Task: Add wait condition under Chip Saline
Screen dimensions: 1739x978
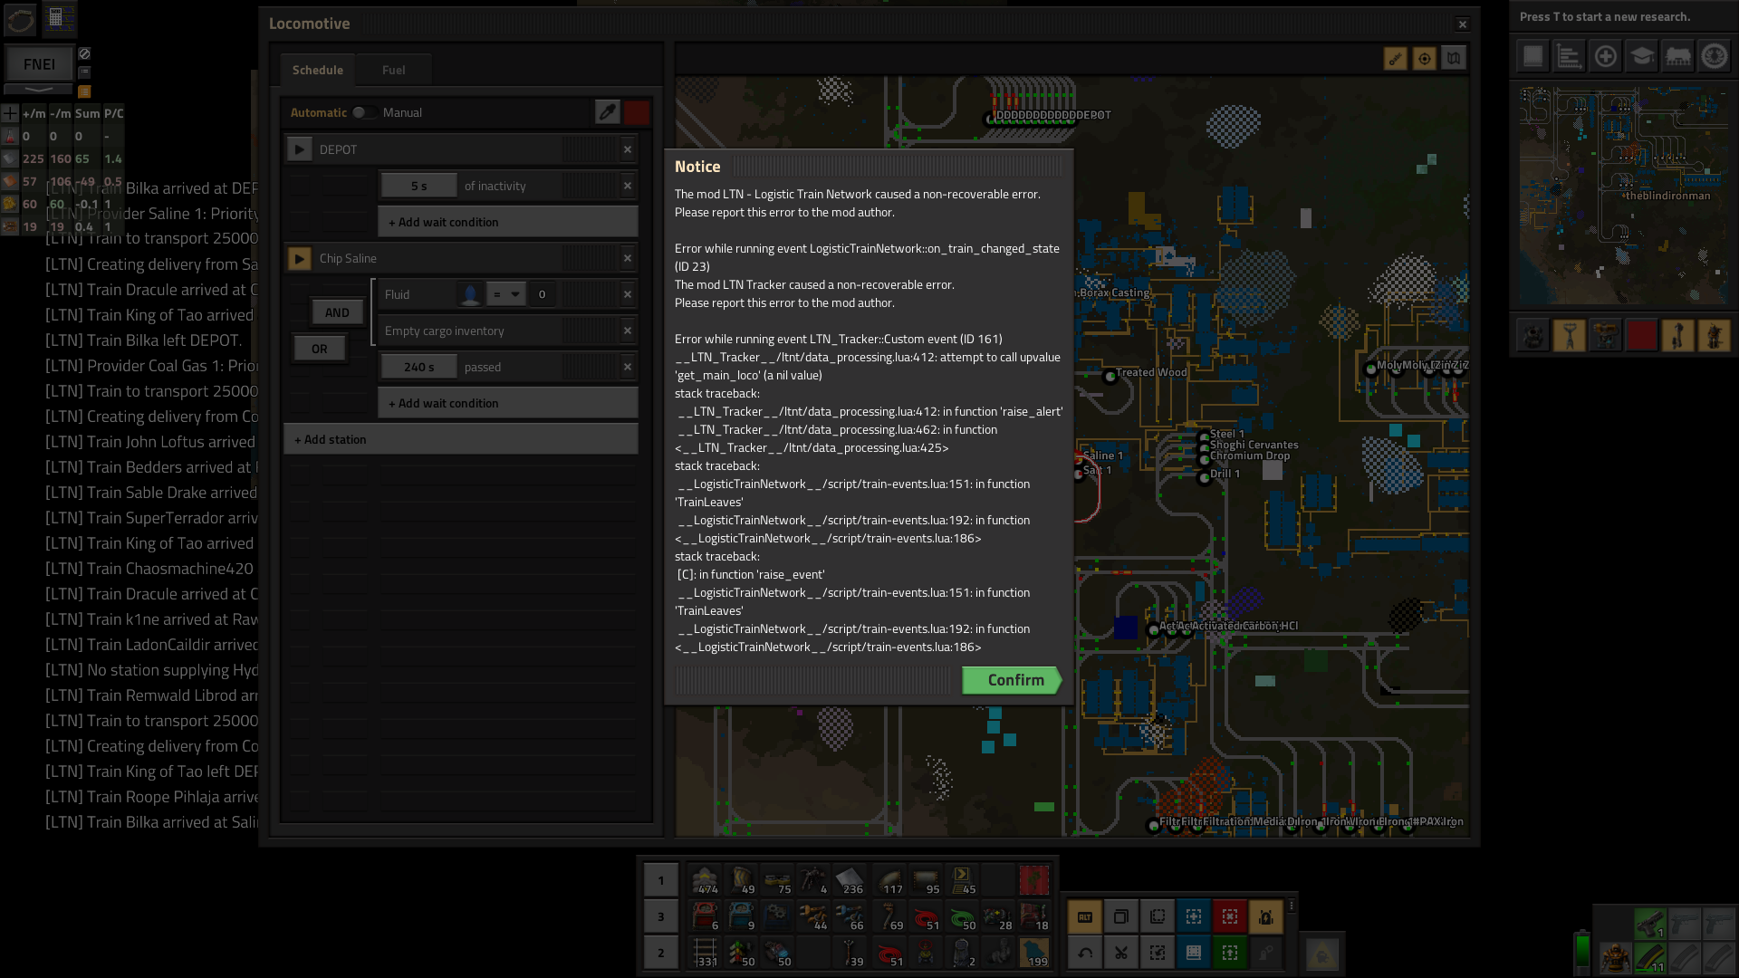Action: click(507, 403)
